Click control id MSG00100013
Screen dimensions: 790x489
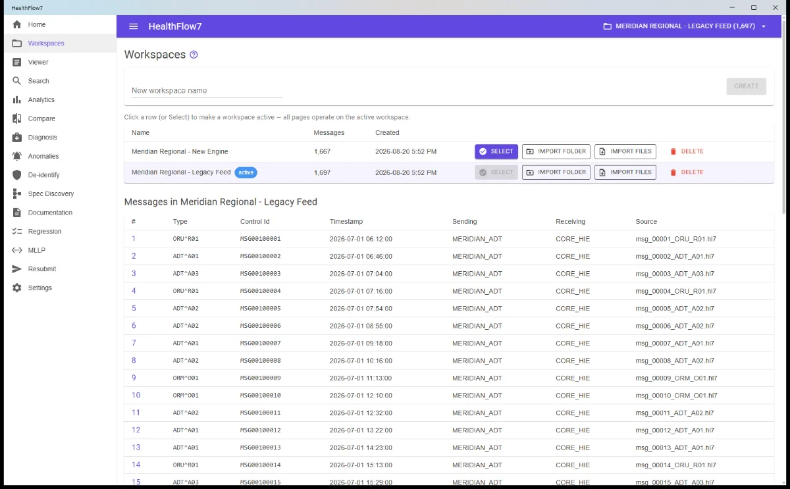click(x=261, y=448)
